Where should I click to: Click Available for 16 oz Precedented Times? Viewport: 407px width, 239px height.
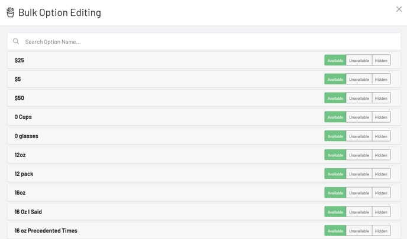(x=335, y=230)
